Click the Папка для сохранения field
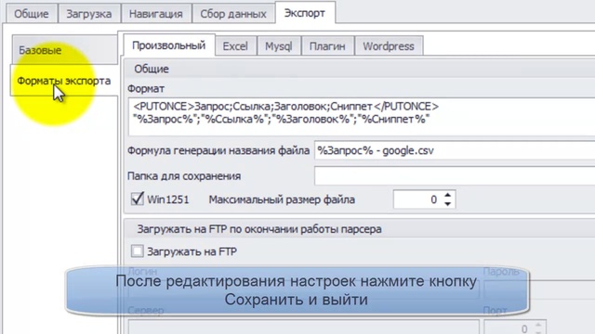Image resolution: width=595 pixels, height=334 pixels. (455, 176)
